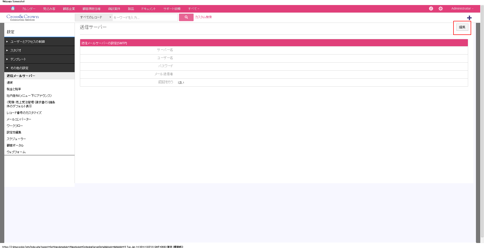The width and height of the screenshot is (484, 248).
Task: Select ワークフロー in settings sidebar
Action: (15, 126)
